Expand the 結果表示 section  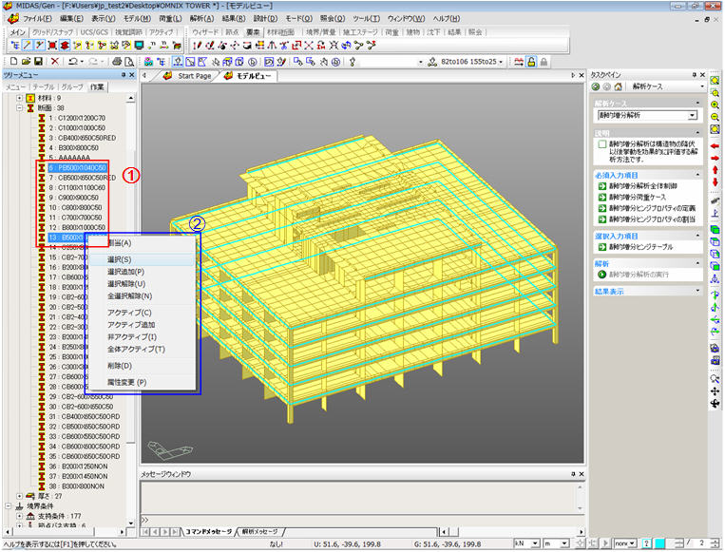697,292
